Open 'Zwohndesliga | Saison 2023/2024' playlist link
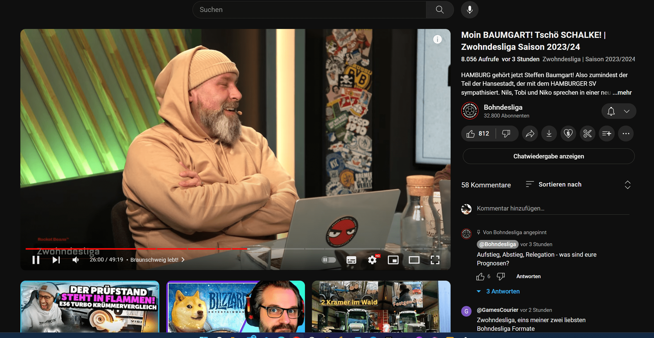The height and width of the screenshot is (338, 654). (x=589, y=59)
